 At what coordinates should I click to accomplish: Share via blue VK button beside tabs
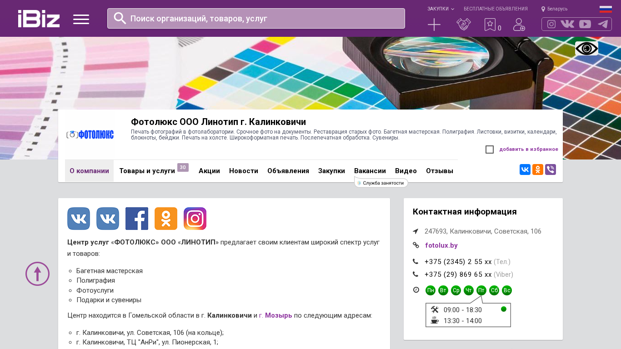(525, 170)
